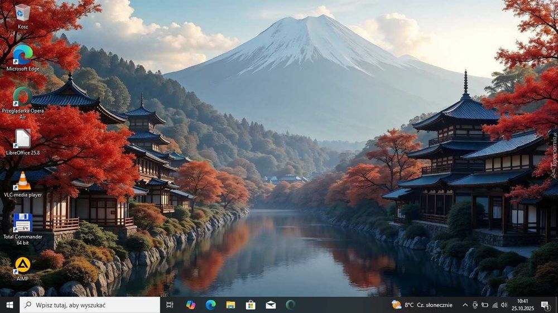This screenshot has height=313, width=558.
Task: Open Microsoft Edge from the taskbar
Action: (x=211, y=305)
